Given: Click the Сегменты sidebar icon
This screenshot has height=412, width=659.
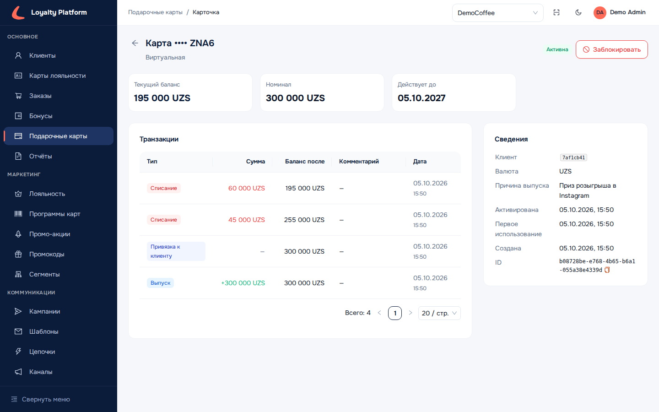Looking at the screenshot, I should point(18,274).
